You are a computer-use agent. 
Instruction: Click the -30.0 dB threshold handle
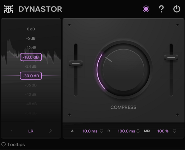click(31, 76)
